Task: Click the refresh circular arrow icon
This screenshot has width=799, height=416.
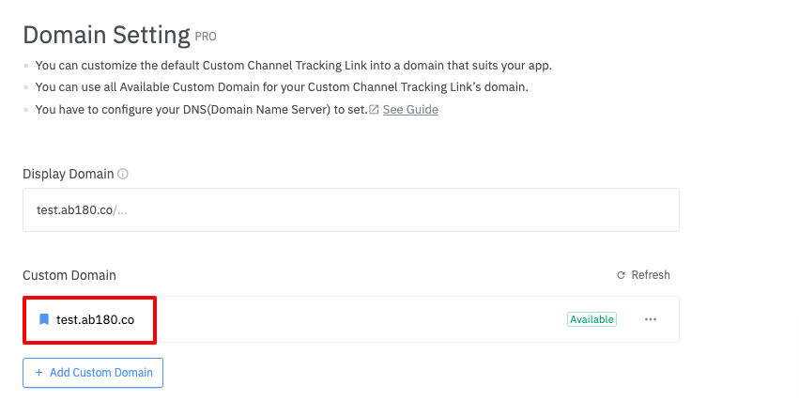Action: coord(622,275)
